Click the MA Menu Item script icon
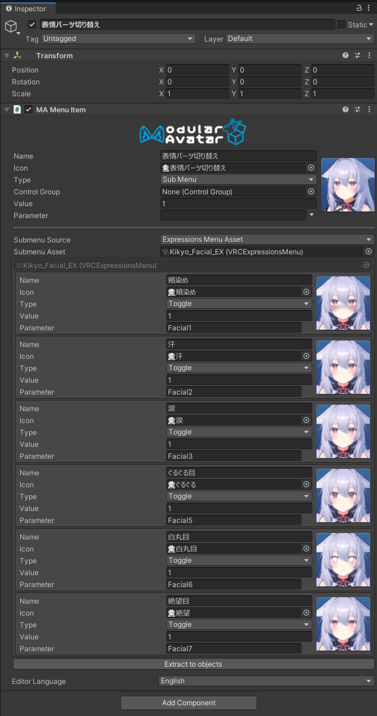The image size is (377, 716). point(17,110)
